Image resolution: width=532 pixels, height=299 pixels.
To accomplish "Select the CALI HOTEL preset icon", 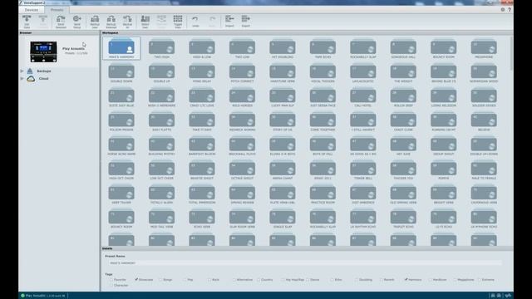I will [363, 96].
